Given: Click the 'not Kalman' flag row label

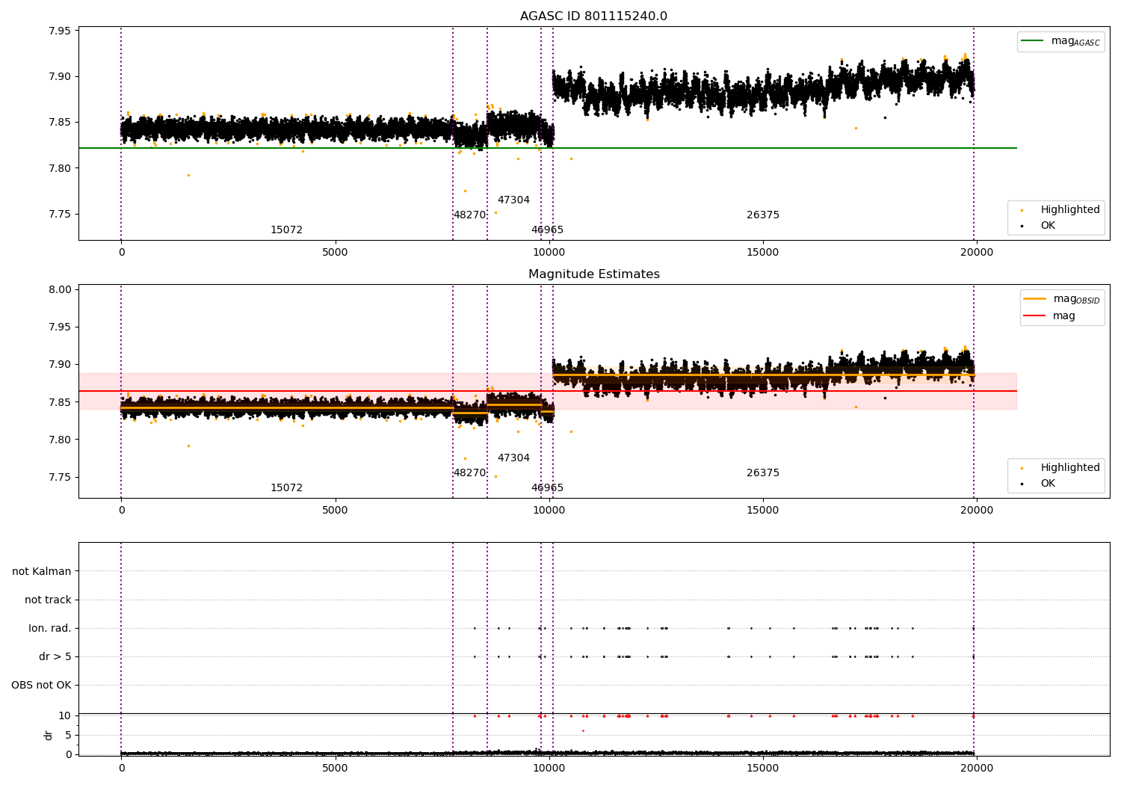Looking at the screenshot, I should [x=42, y=572].
